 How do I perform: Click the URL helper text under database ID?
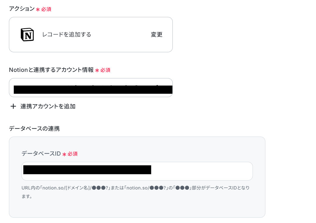point(136,192)
